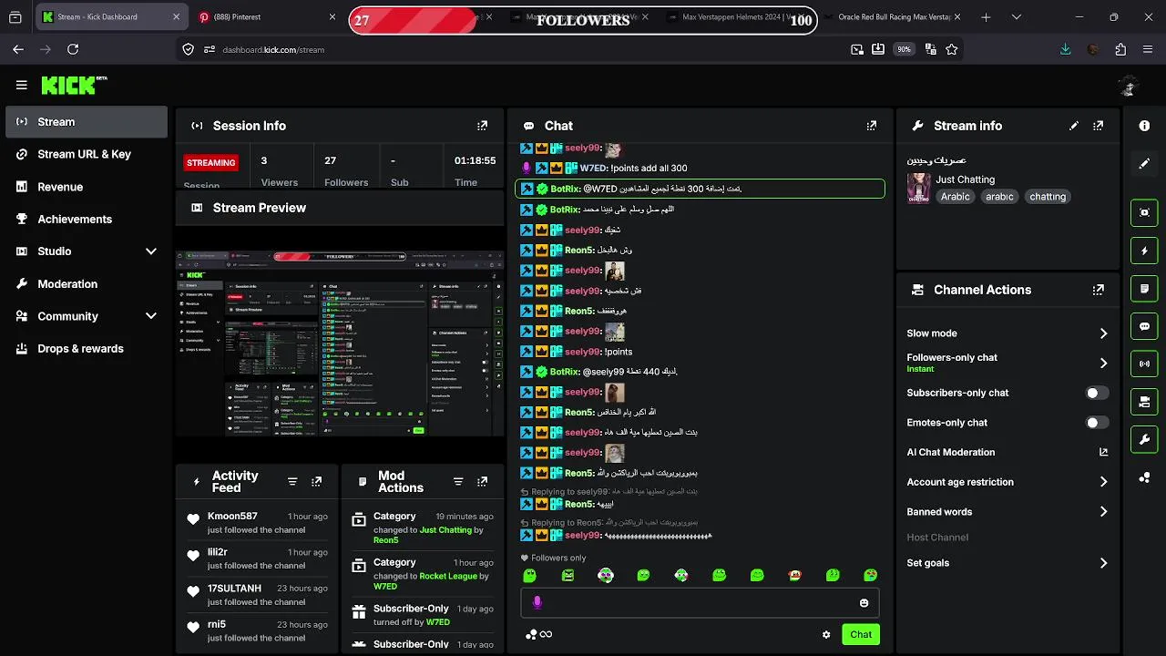Expand Slow mode options
This screenshot has width=1166, height=656.
(x=1103, y=333)
